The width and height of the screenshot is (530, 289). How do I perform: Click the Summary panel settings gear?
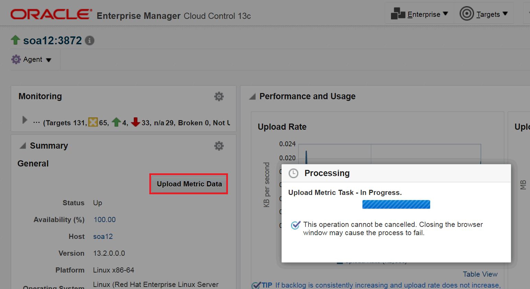pos(219,146)
